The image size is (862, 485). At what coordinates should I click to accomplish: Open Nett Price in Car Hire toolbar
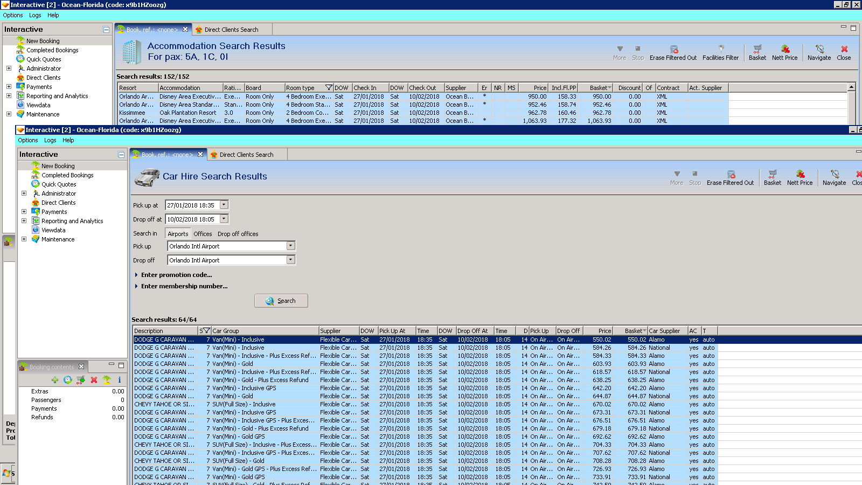pyautogui.click(x=800, y=178)
